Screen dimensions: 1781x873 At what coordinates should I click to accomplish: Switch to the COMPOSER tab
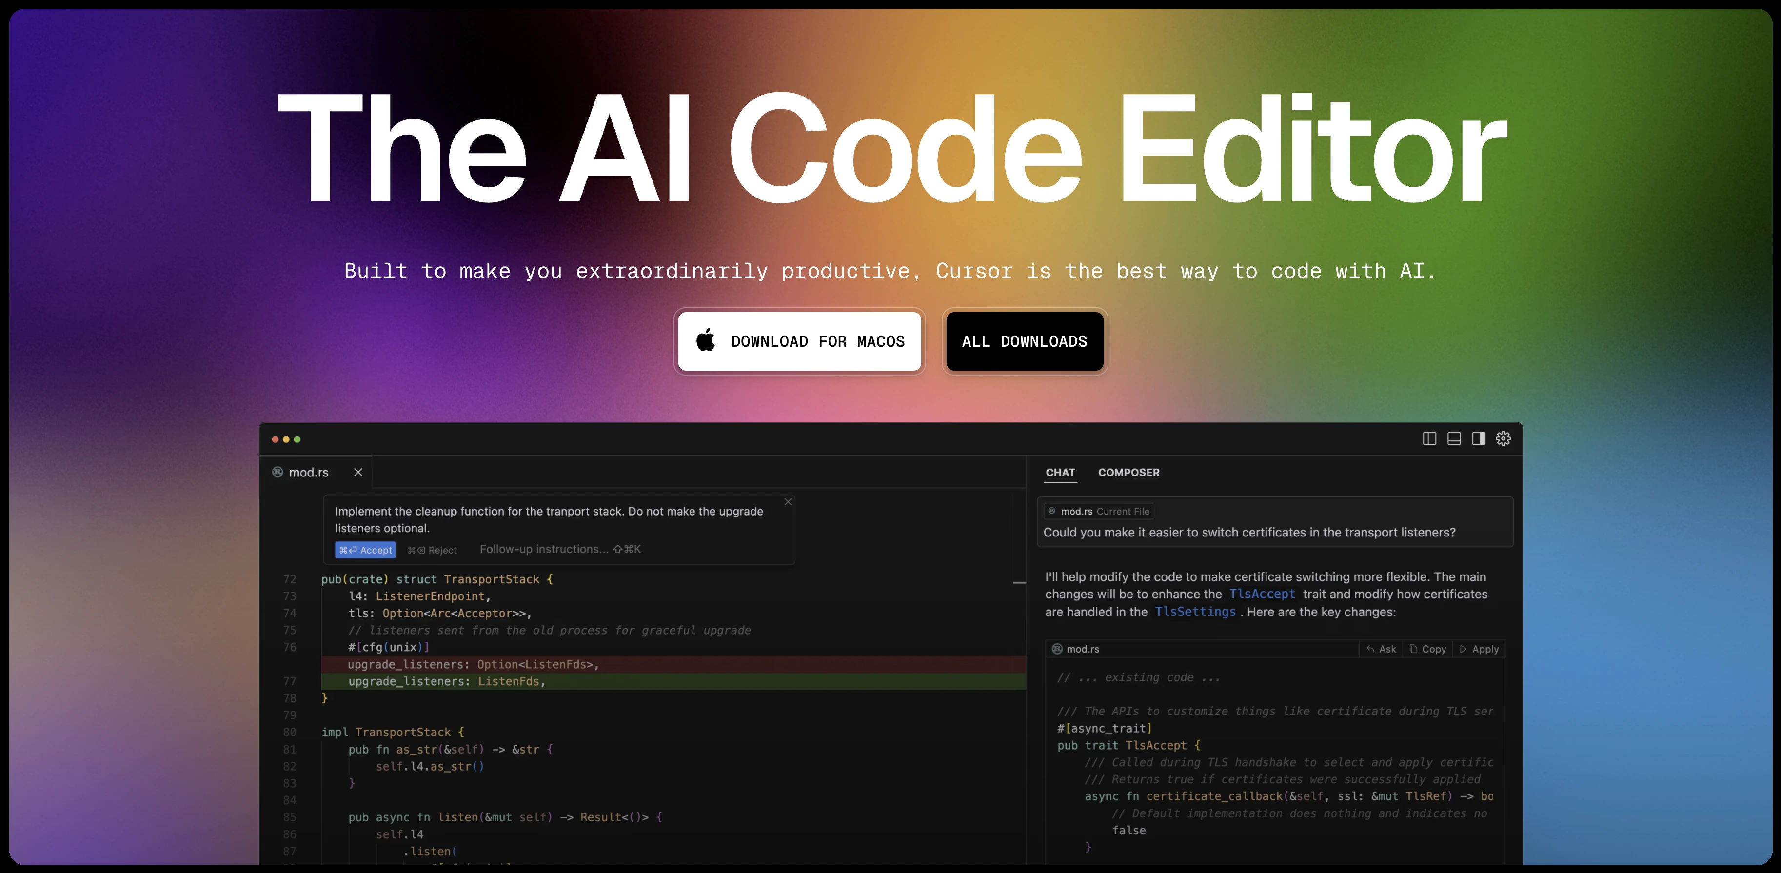tap(1128, 473)
